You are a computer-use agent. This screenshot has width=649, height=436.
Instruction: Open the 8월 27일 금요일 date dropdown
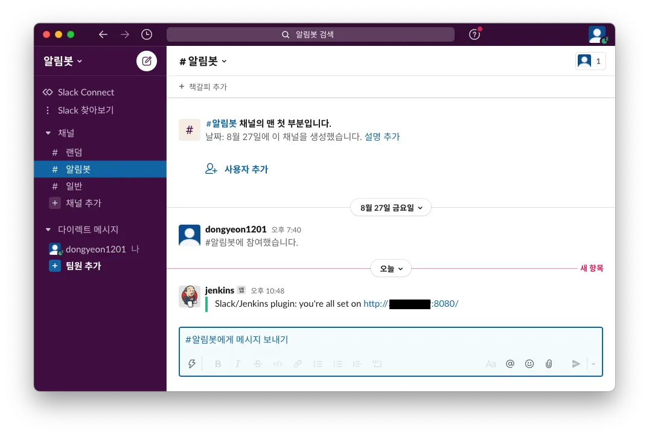click(391, 208)
